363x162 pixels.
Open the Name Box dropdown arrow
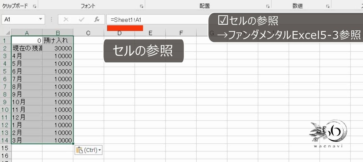coord(41,20)
